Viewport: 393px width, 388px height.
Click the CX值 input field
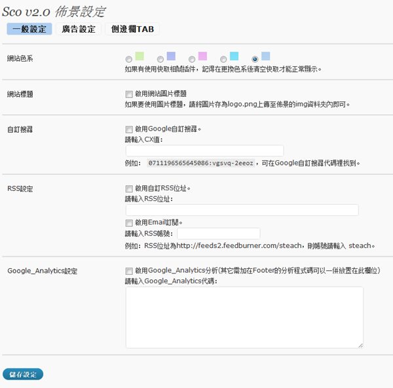(204, 150)
